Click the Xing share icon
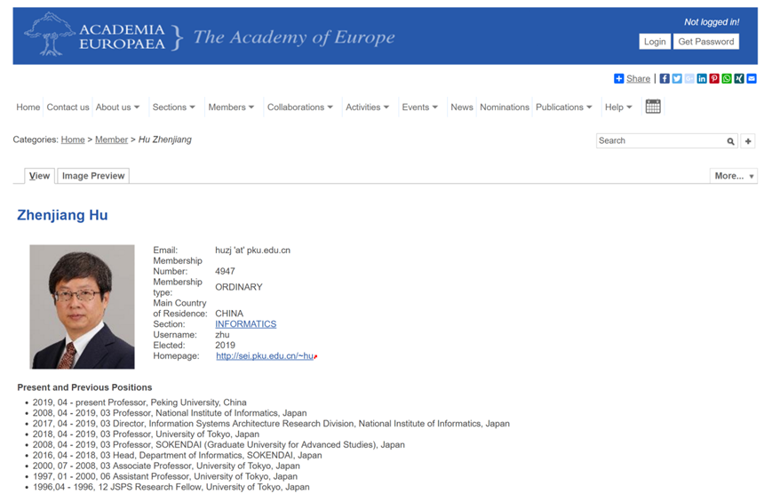Screen dimensions: 772x502 739,78
